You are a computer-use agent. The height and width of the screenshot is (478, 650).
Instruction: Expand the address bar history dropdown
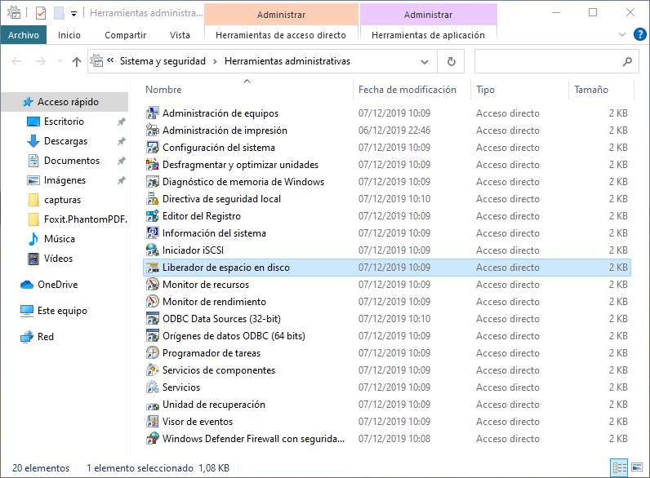[424, 61]
